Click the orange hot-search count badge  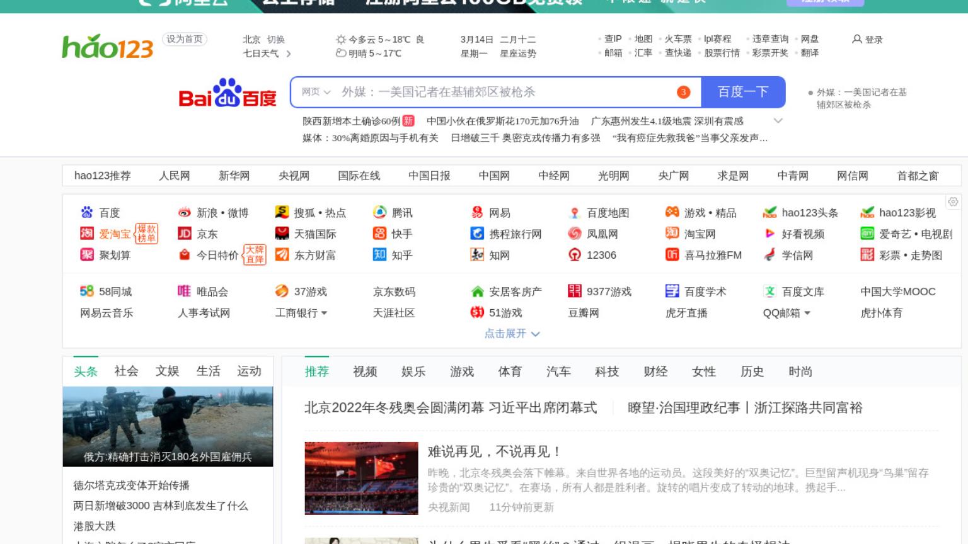tap(683, 93)
